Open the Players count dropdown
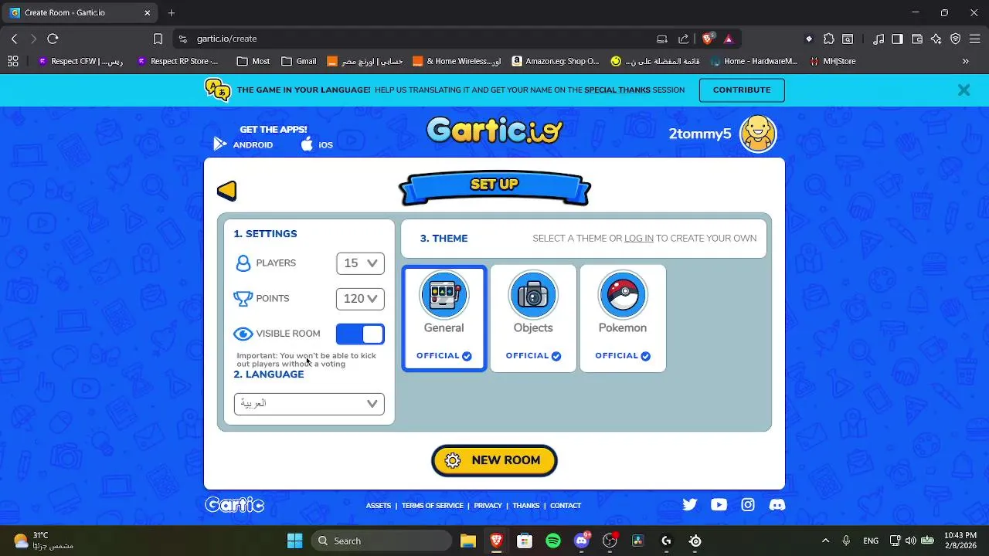This screenshot has width=989, height=556. tap(360, 263)
